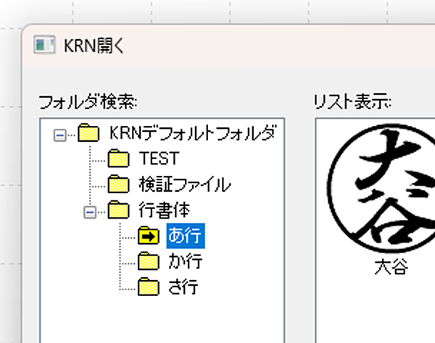Viewport: 435px width, 343px height.
Task: Select the 検証ファイル folder label
Action: click(185, 185)
